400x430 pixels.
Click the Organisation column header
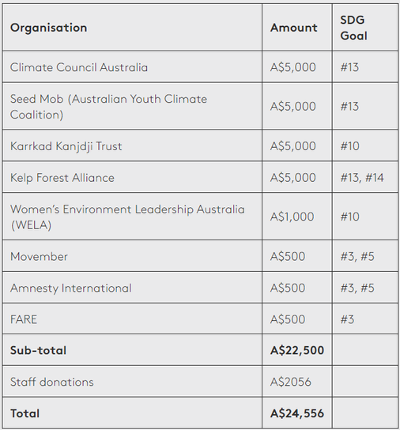click(132, 28)
